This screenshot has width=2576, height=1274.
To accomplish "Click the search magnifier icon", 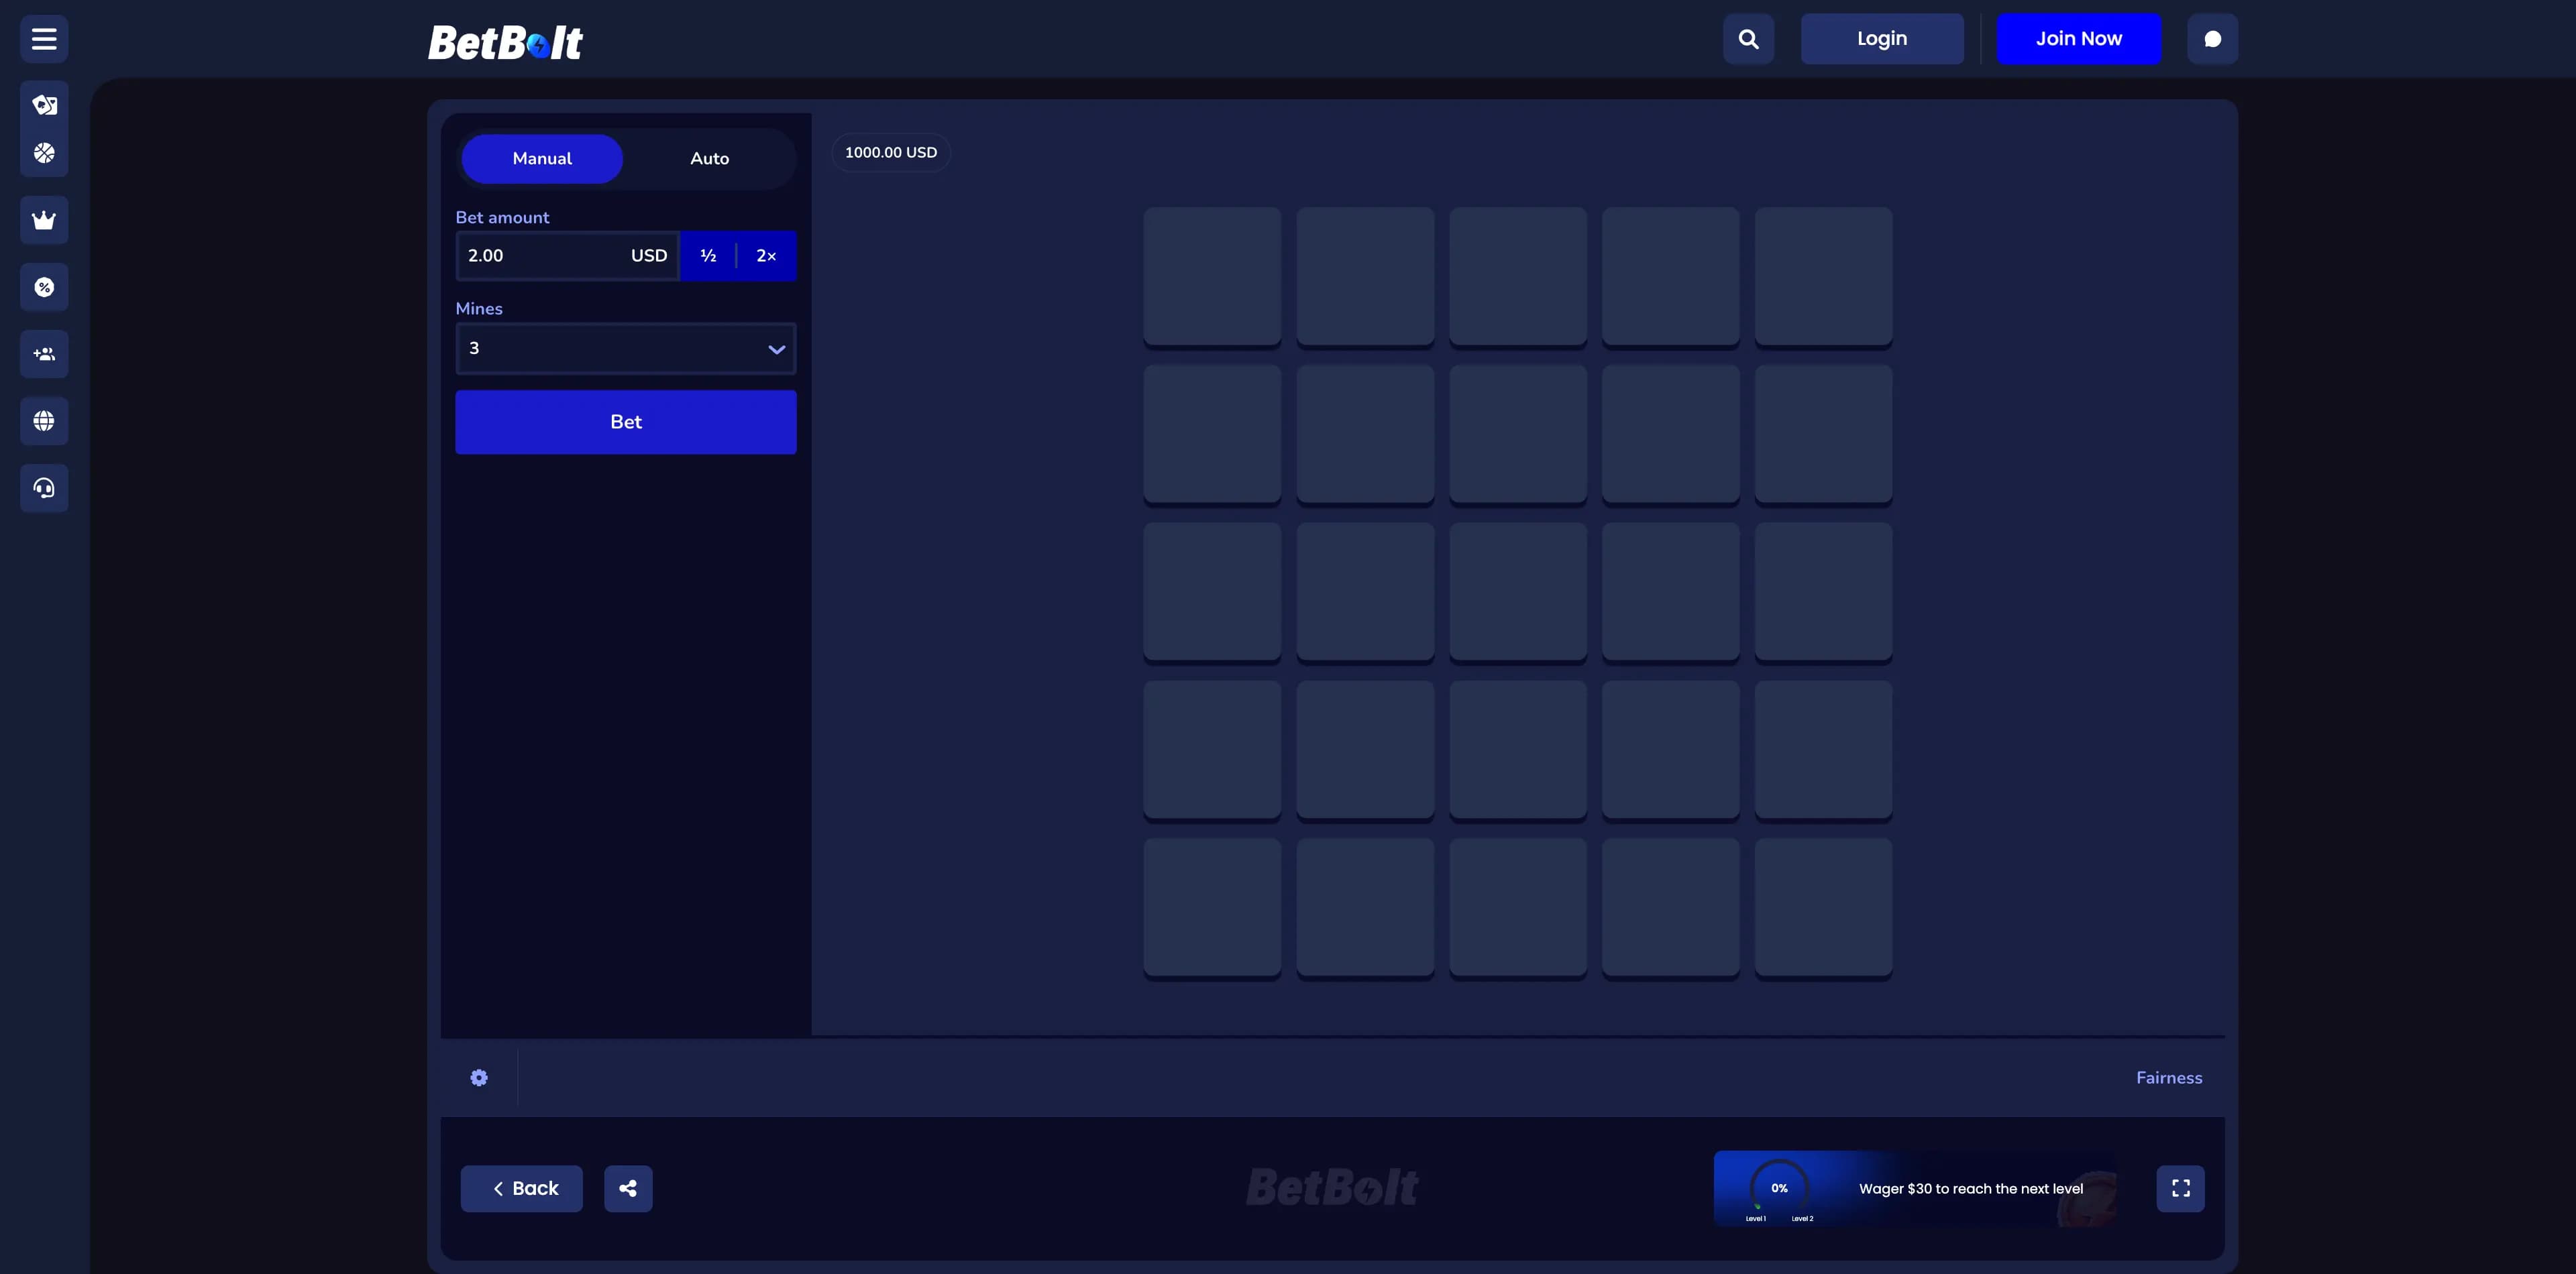I will click(1748, 39).
